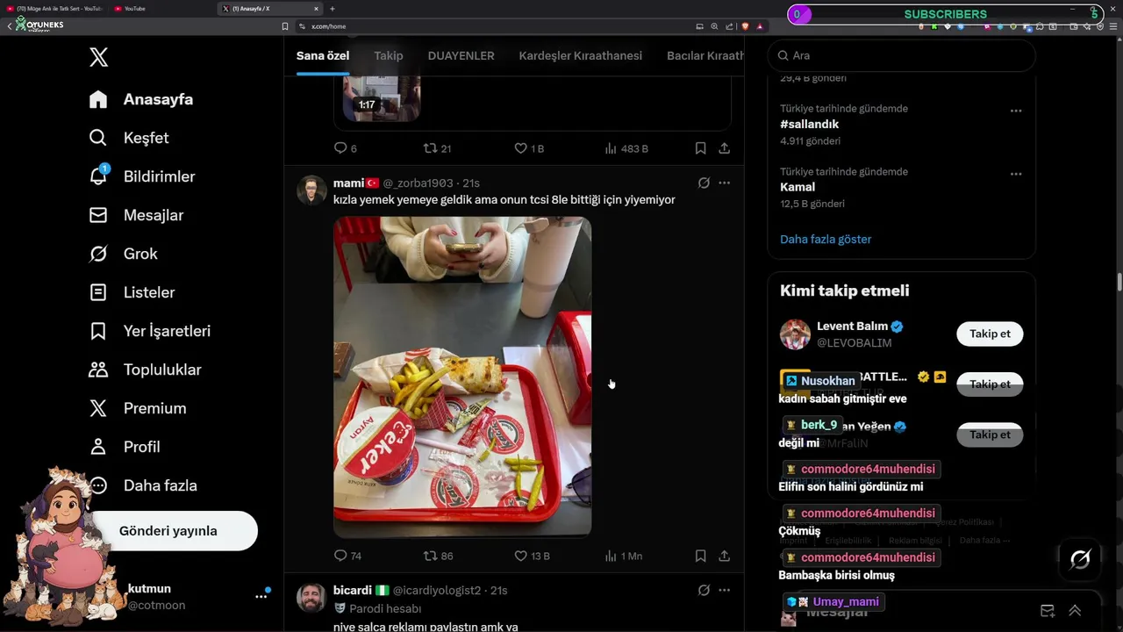Share the post with 483 B views
Viewport: 1123px width, 632px height.
click(725, 148)
